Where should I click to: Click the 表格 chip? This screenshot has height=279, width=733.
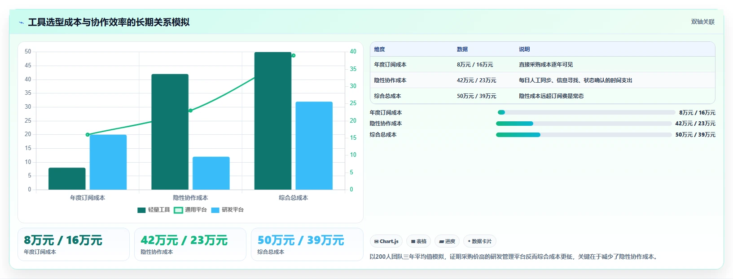(x=419, y=241)
